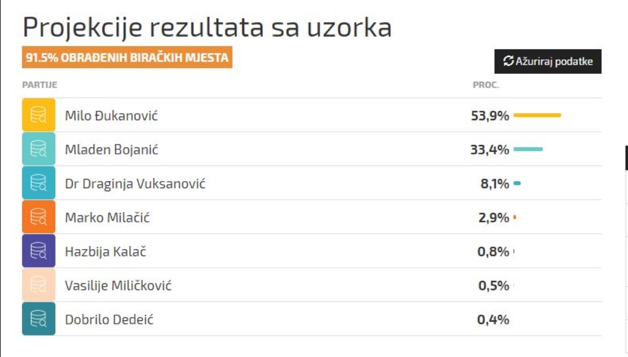Click the PARTIJE column header
The image size is (628, 357).
tap(40, 85)
